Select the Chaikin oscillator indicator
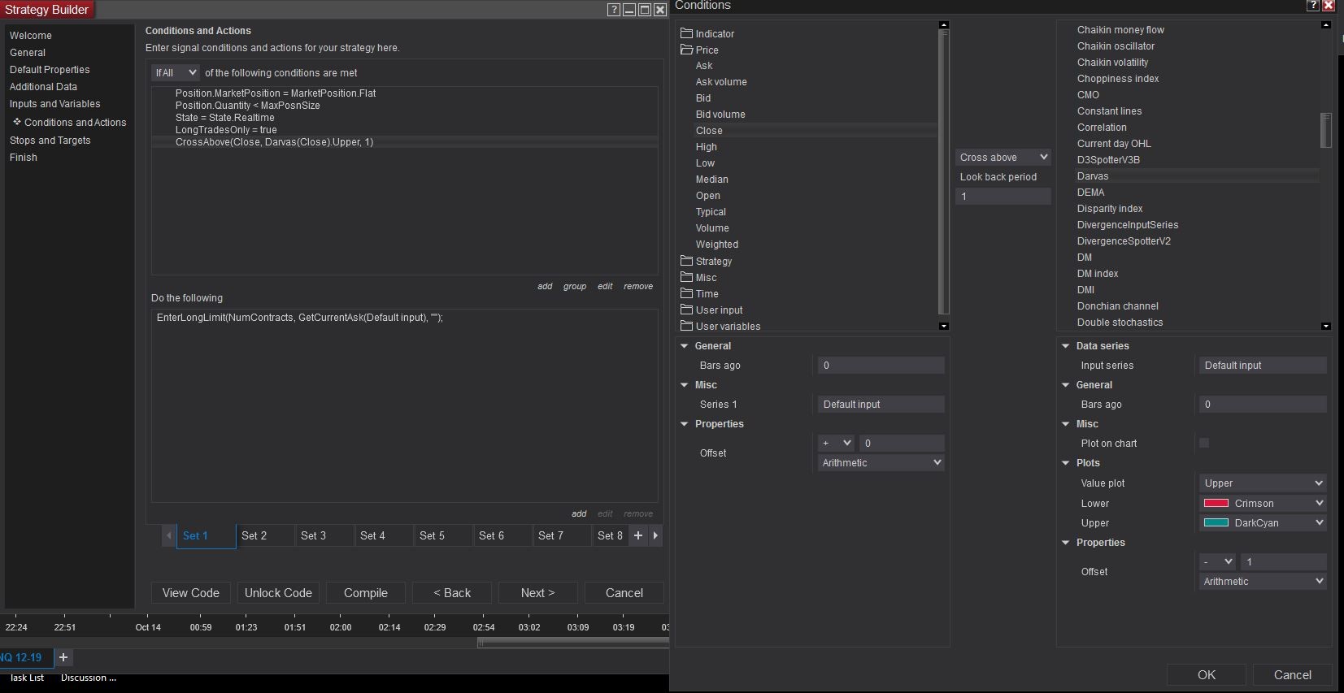 point(1116,46)
